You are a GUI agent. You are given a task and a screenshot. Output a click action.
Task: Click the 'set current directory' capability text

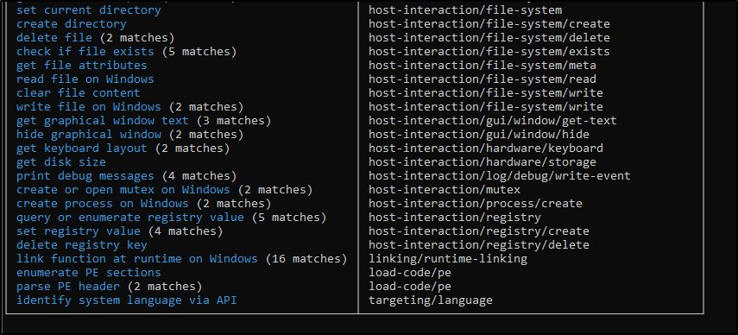coord(89,9)
